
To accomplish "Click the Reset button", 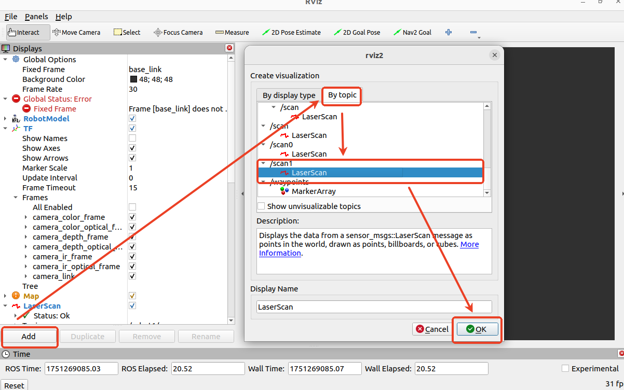I will pos(14,385).
